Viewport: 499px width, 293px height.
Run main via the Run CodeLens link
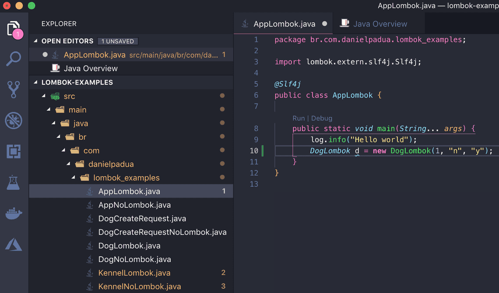point(299,118)
